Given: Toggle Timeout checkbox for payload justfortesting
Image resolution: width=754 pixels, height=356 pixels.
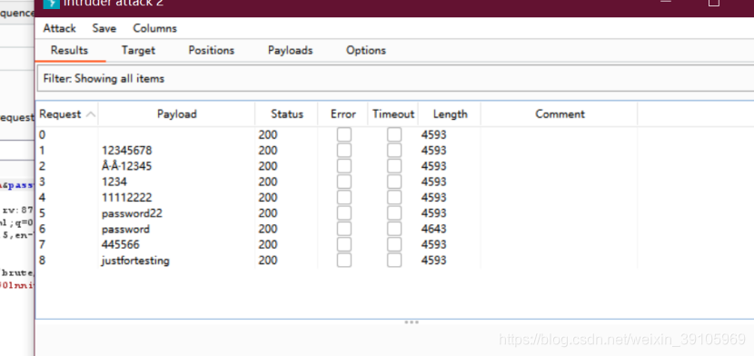Looking at the screenshot, I should pos(394,260).
